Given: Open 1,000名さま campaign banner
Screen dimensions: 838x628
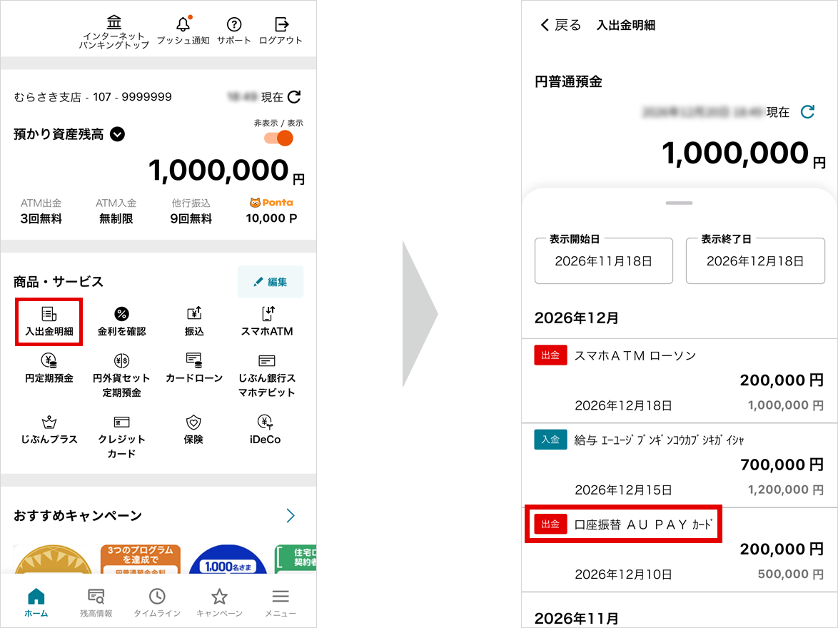Looking at the screenshot, I should 228,559.
